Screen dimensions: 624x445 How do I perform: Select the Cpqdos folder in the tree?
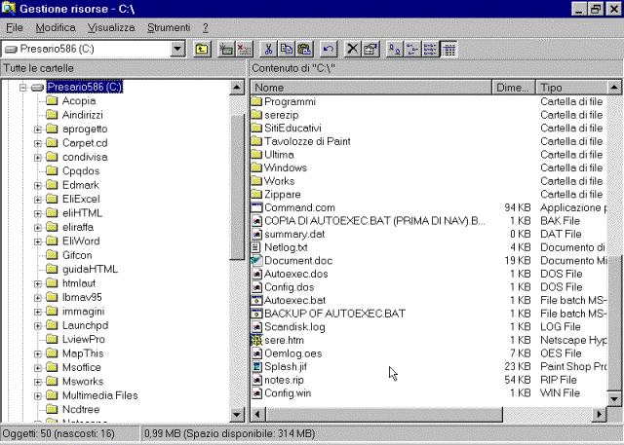click(81, 170)
